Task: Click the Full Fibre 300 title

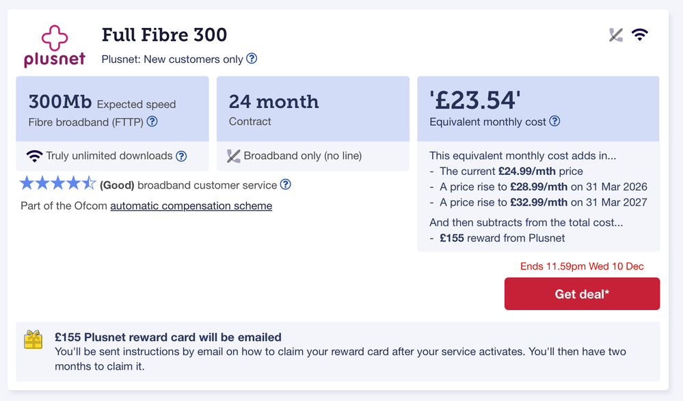Action: pos(164,35)
